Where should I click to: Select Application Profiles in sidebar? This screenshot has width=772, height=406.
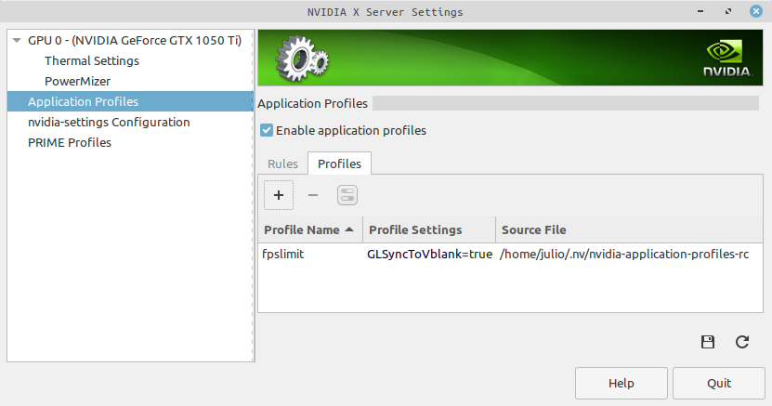point(130,101)
